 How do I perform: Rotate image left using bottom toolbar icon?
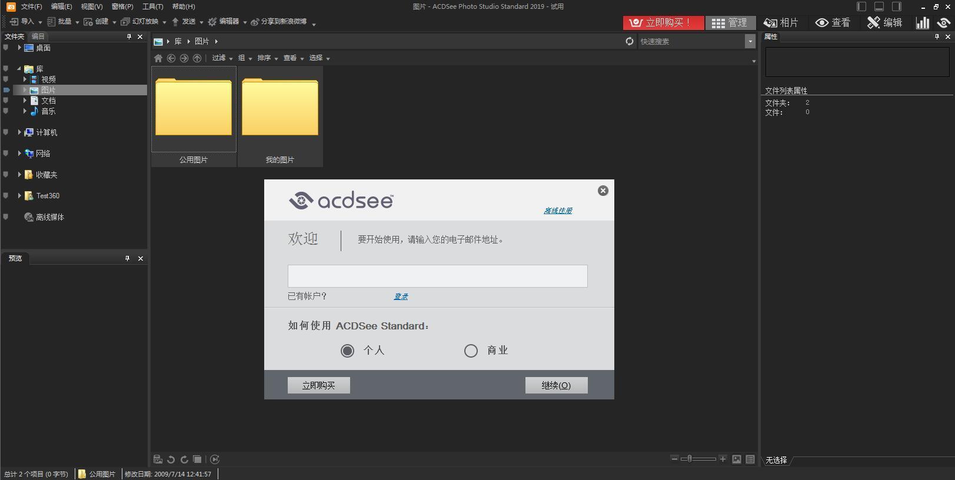[x=171, y=459]
